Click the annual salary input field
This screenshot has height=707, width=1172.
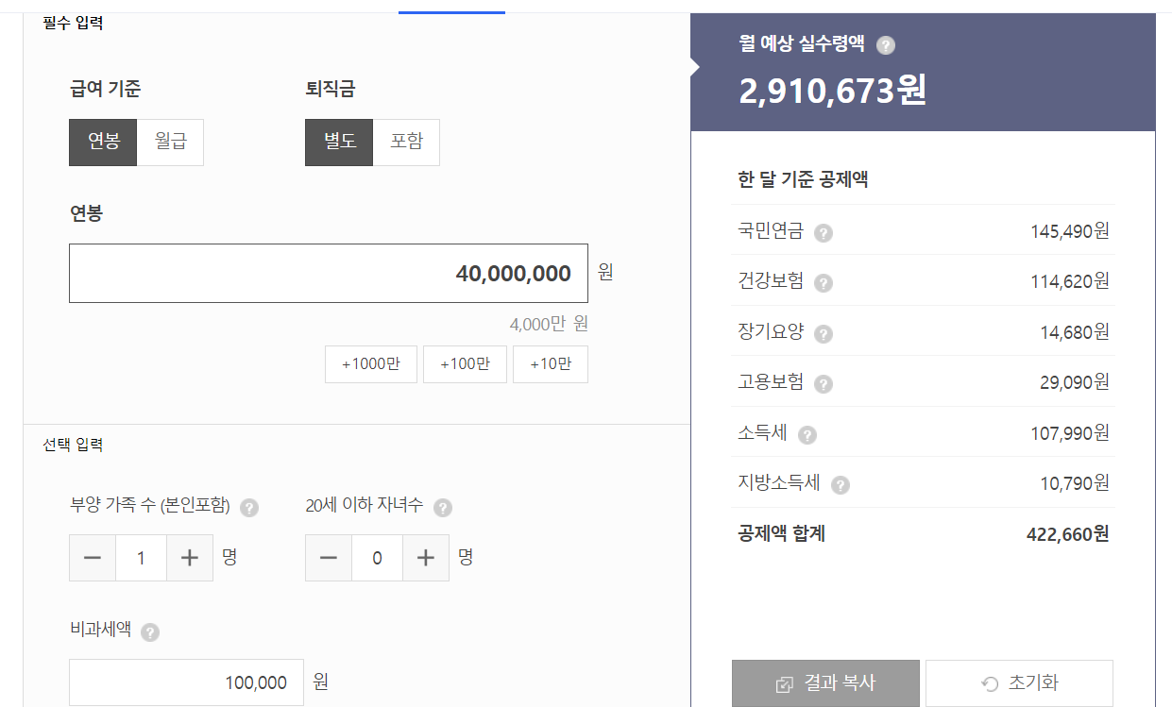329,273
